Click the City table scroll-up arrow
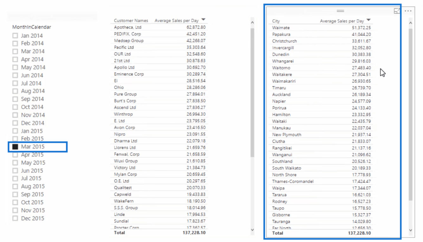The image size is (423, 242). pos(411,23)
